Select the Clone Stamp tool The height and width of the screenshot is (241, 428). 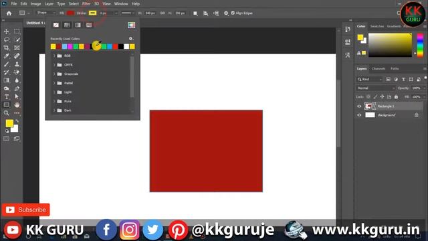coord(17,64)
